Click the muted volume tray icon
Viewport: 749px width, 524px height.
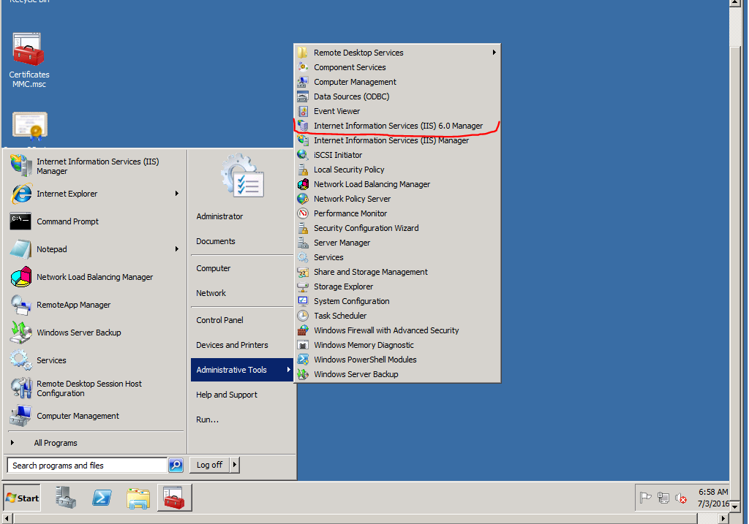click(x=681, y=498)
